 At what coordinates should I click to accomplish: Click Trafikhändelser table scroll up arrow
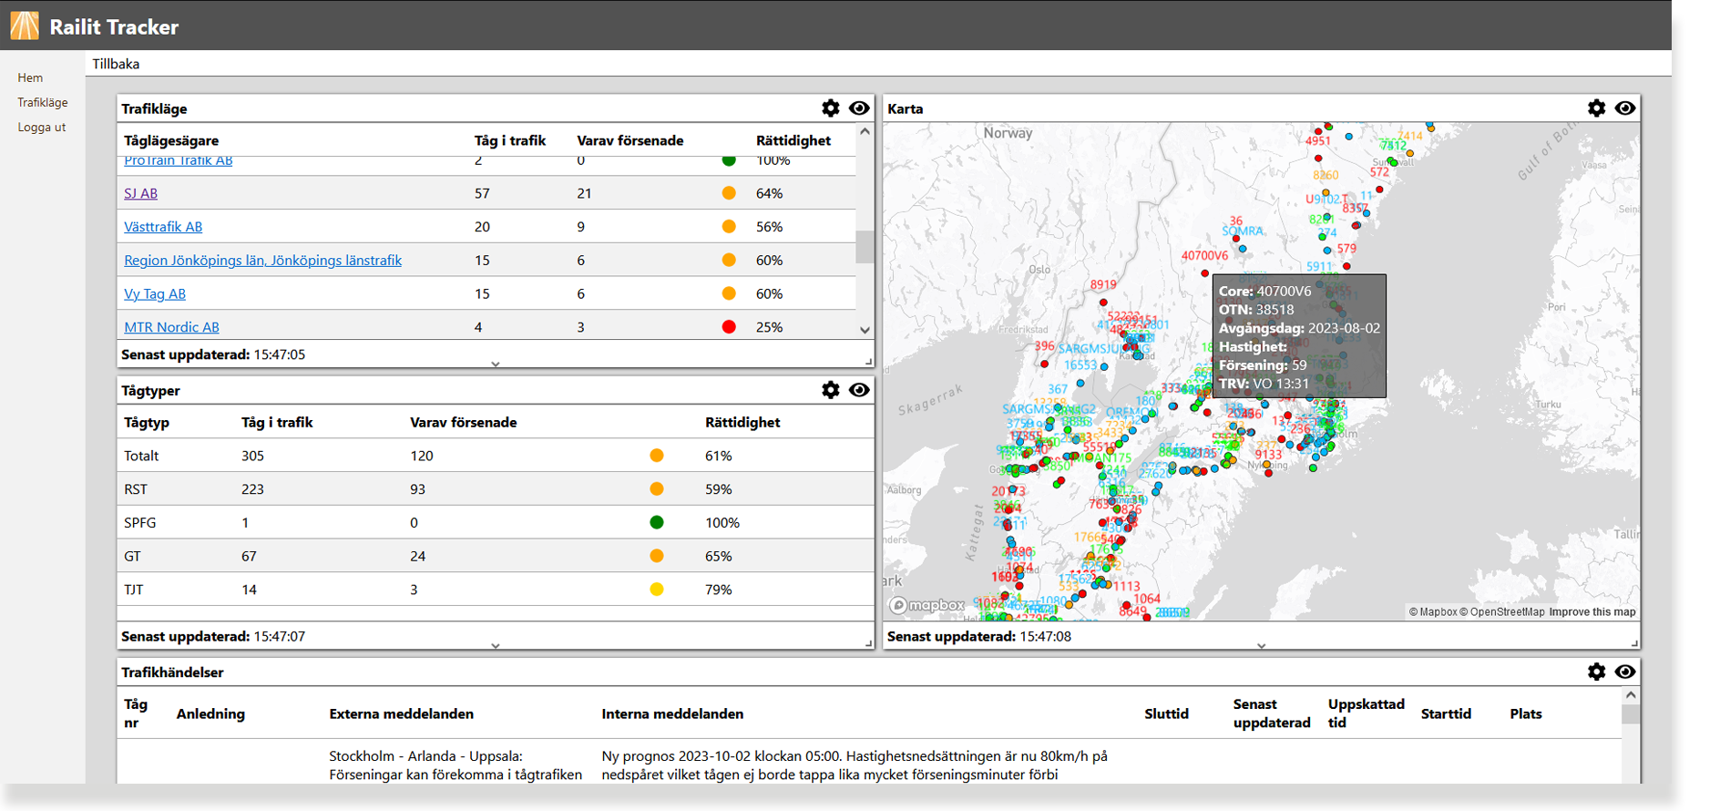click(1631, 695)
